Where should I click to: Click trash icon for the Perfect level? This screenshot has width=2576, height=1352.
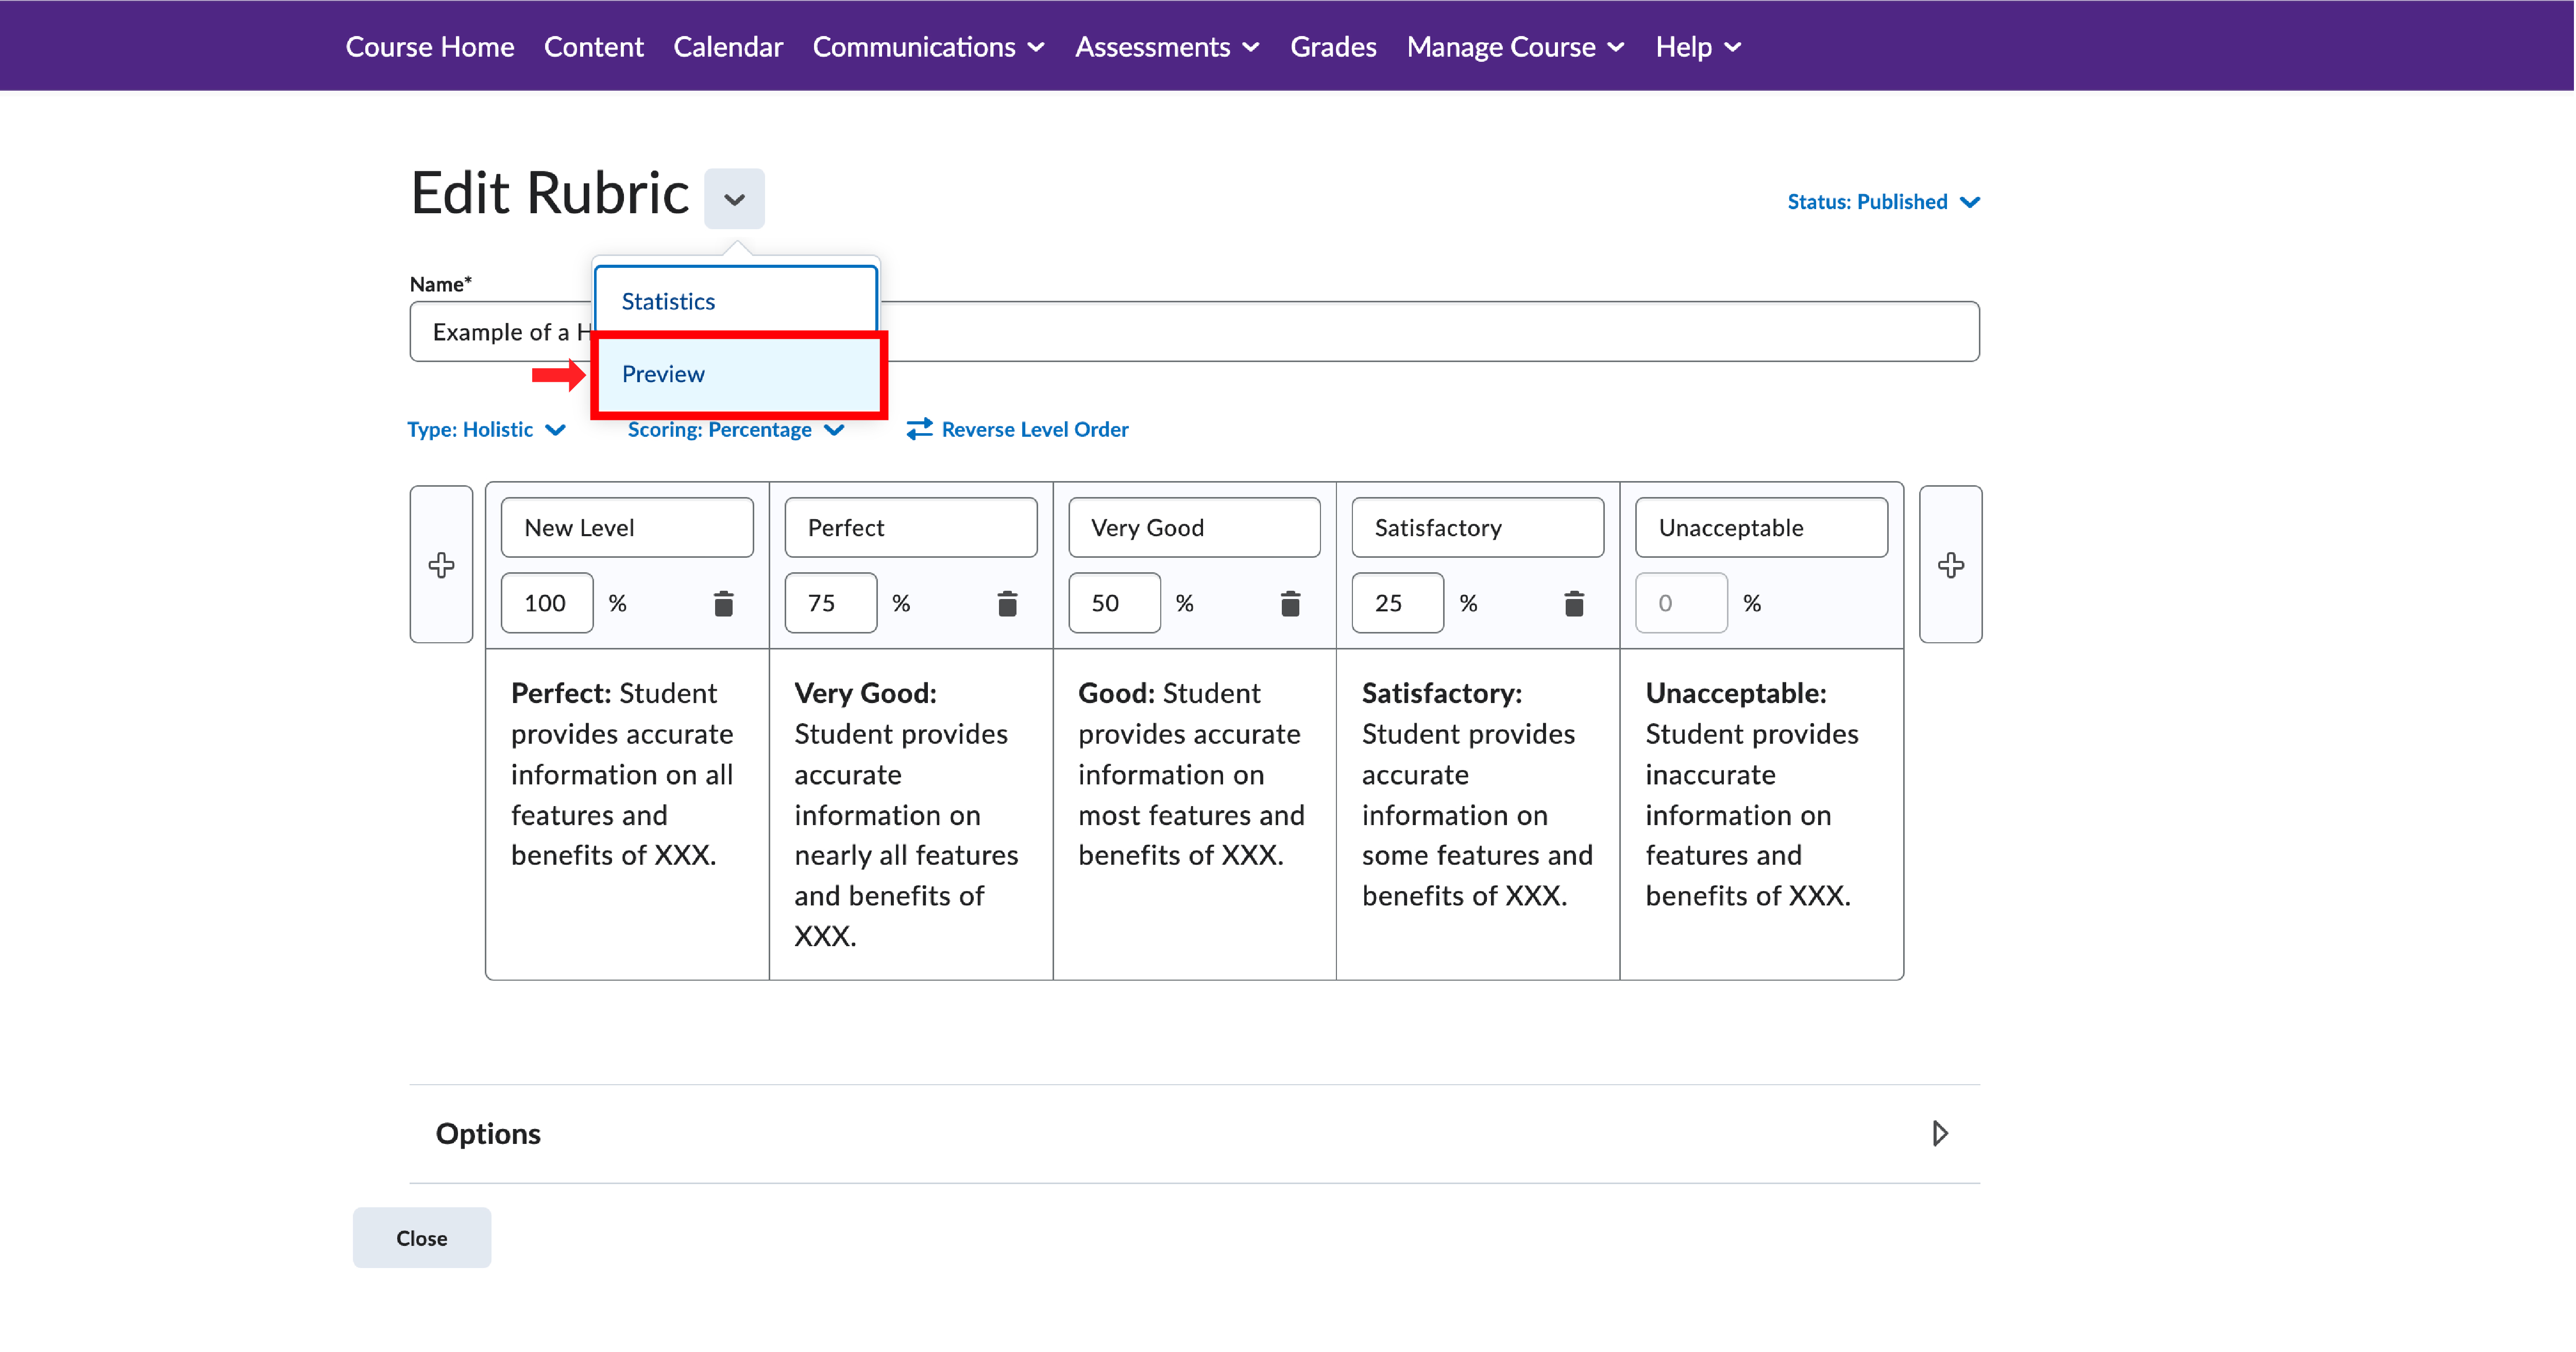tap(1007, 603)
